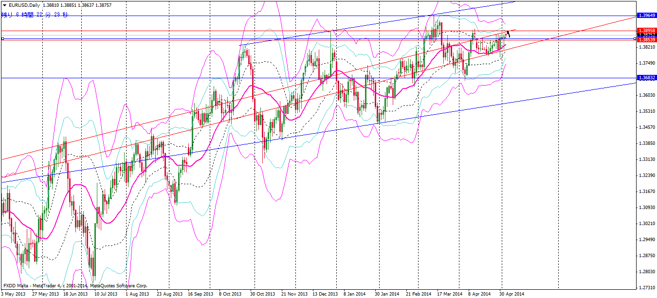
Task: Click the 3 May 2013 date label
Action: pyautogui.click(x=13, y=294)
